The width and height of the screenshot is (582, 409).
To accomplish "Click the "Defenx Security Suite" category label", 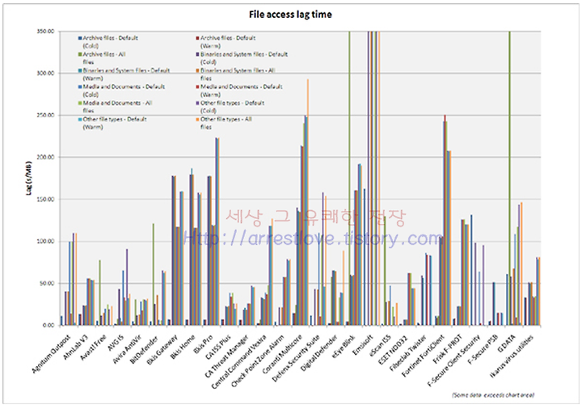I will 296,358.
